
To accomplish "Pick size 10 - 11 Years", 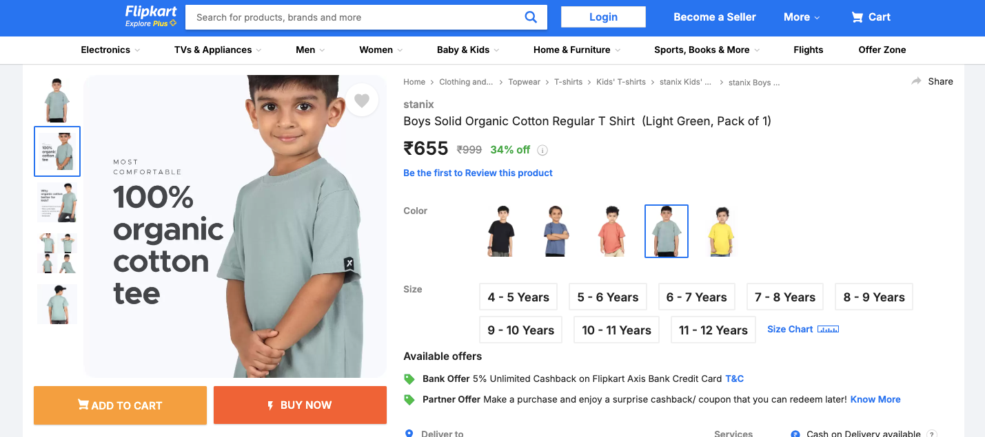I will tap(616, 330).
